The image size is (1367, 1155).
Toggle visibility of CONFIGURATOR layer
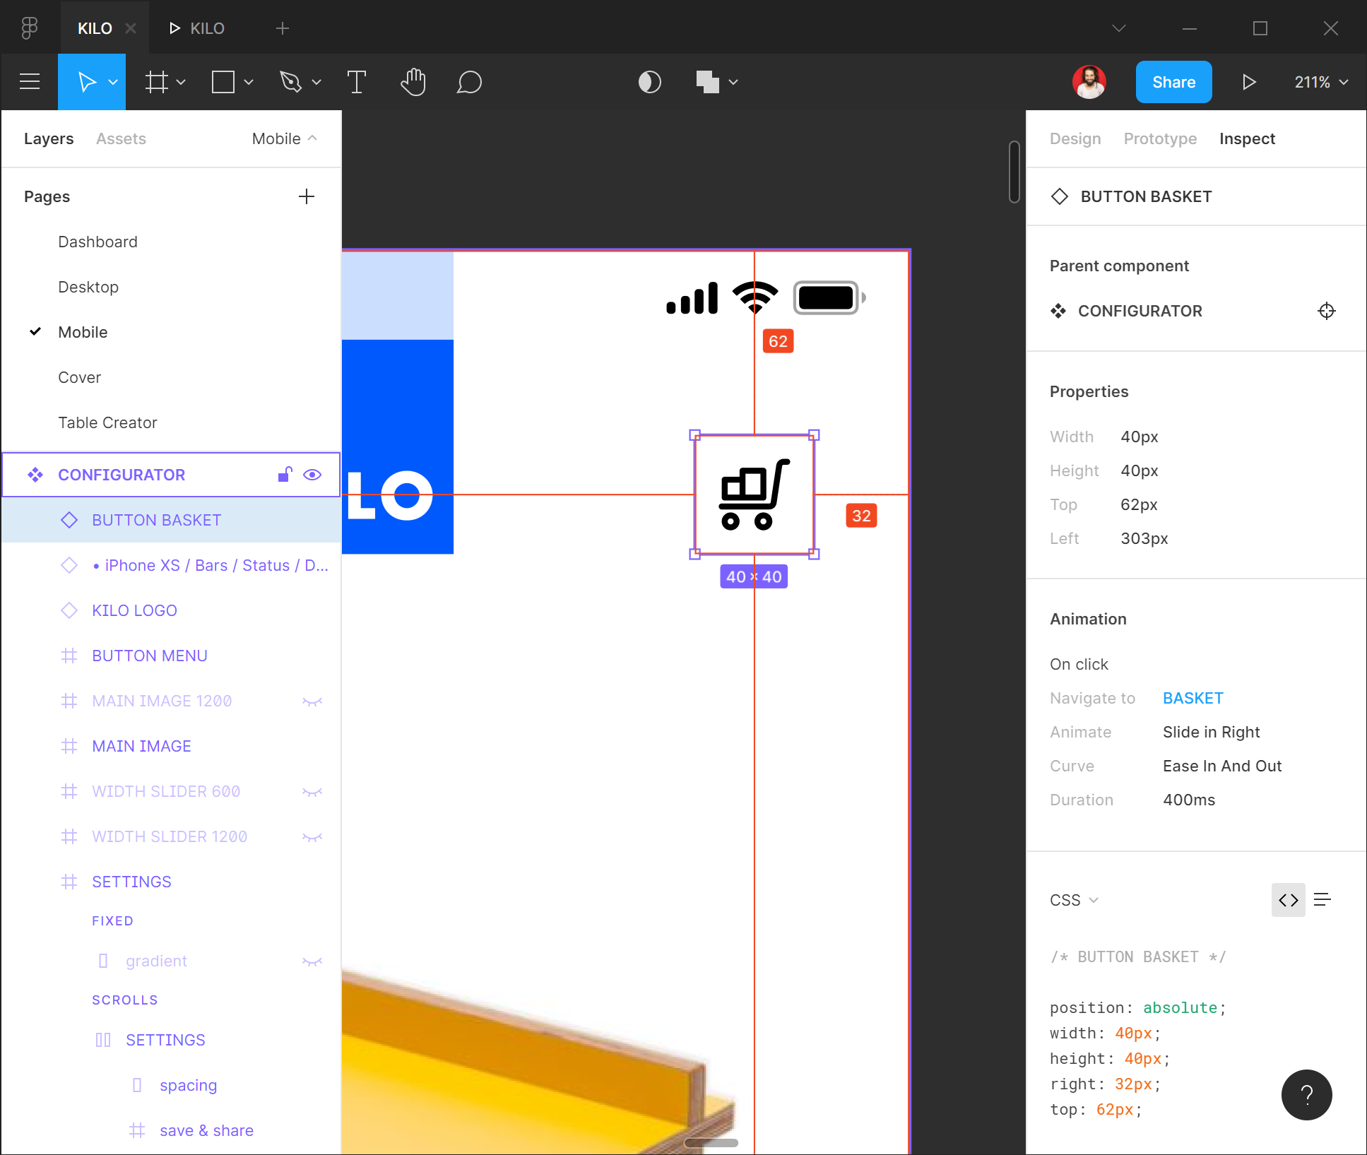click(x=312, y=475)
